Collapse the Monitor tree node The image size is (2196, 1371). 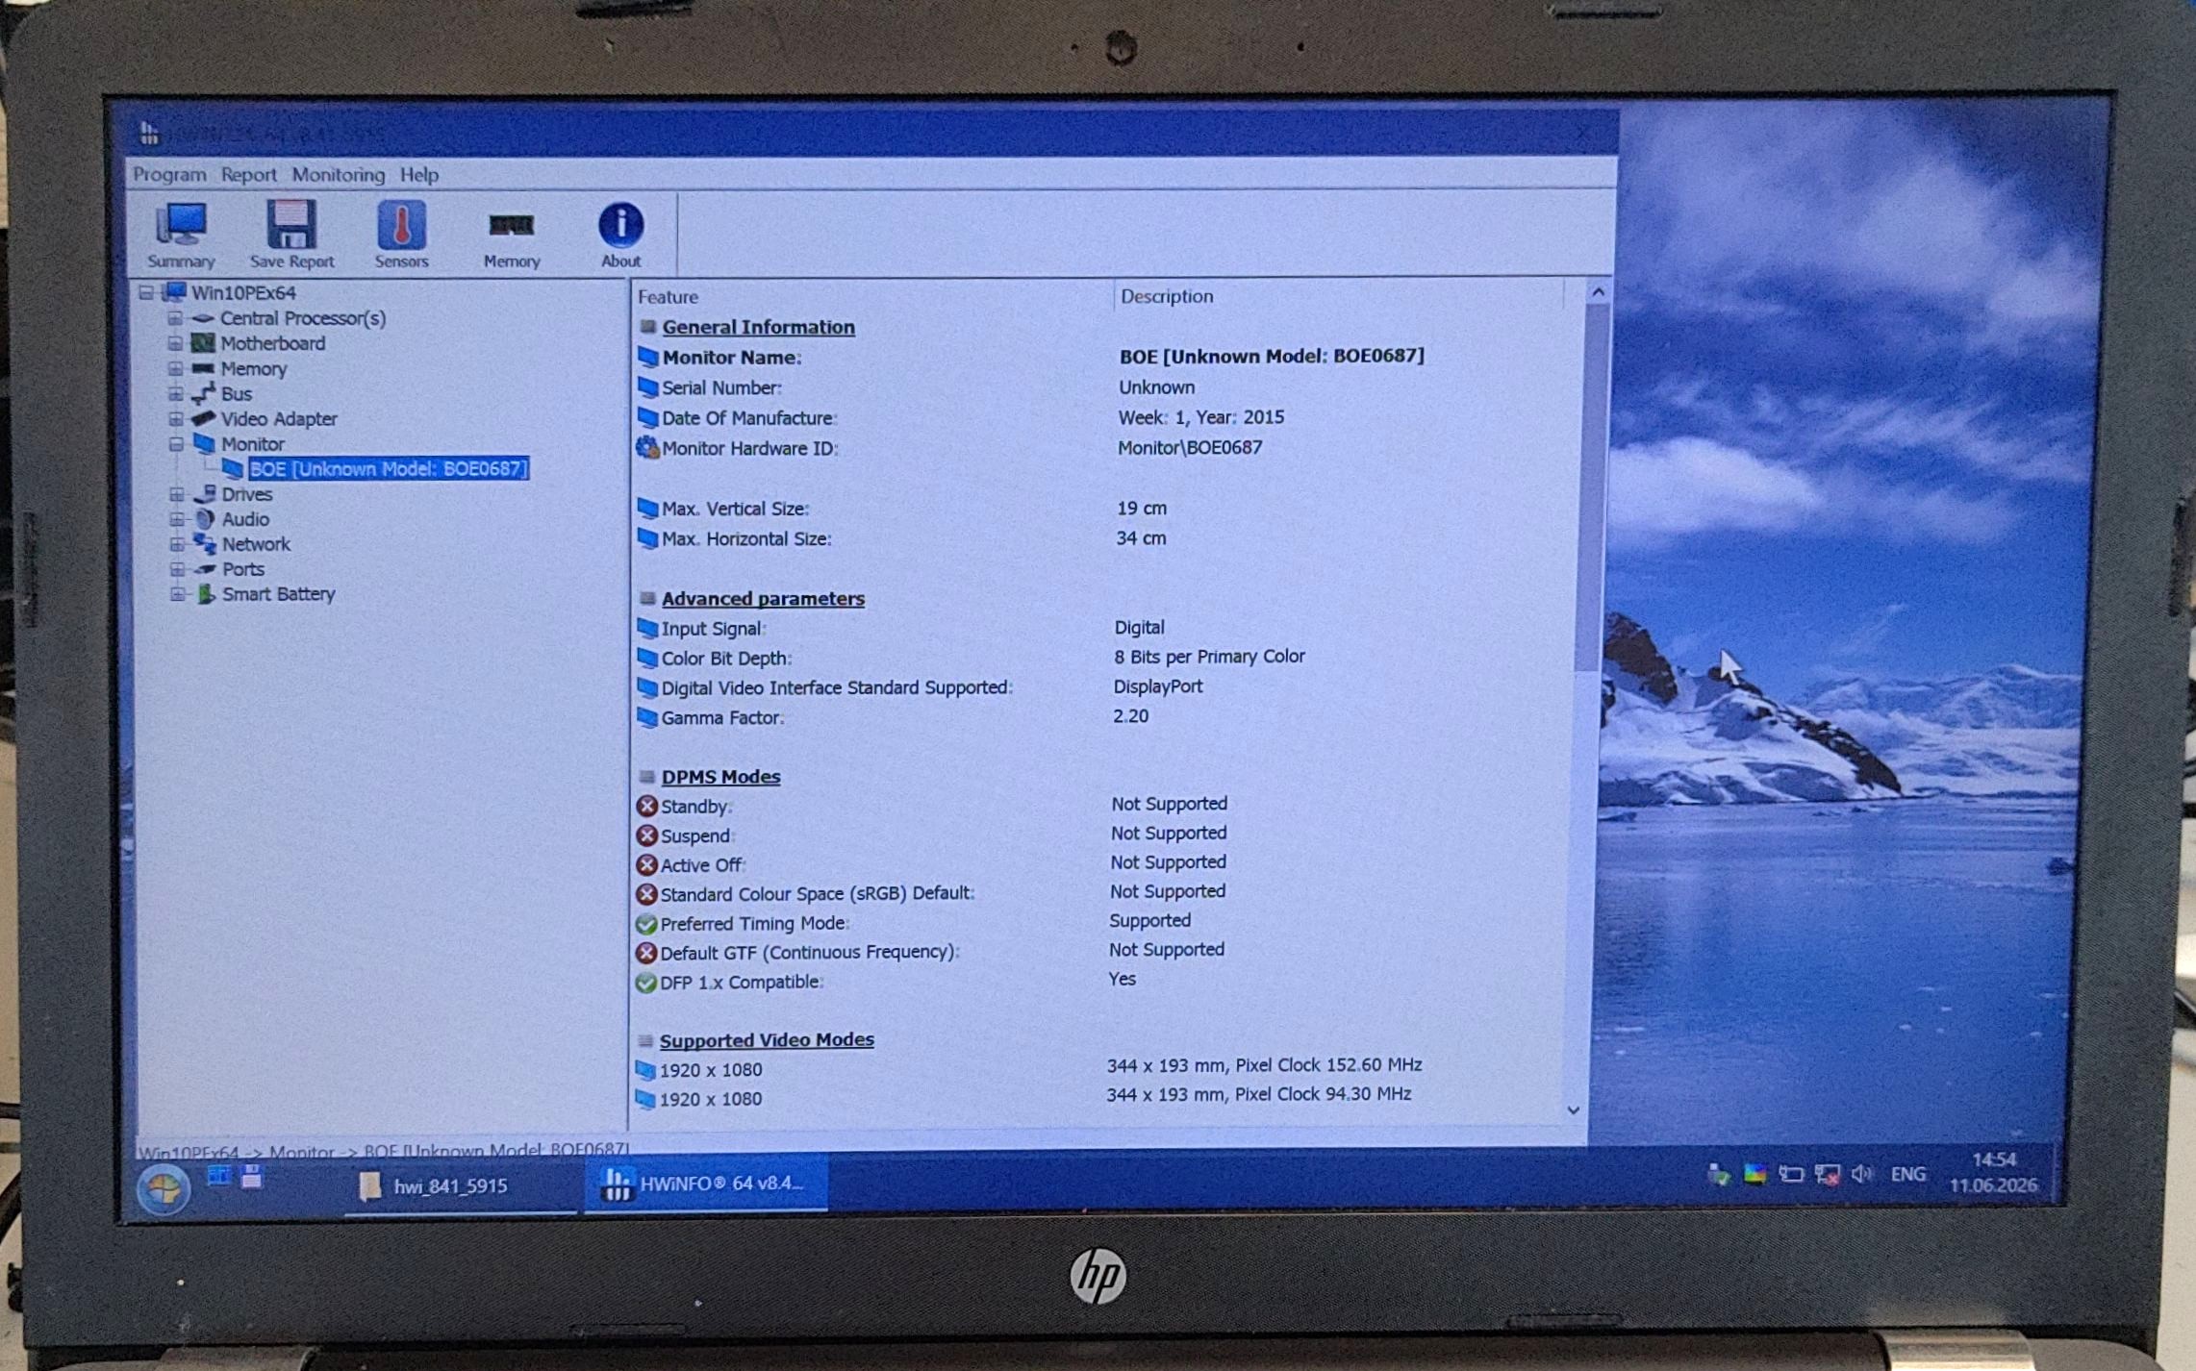(x=176, y=444)
